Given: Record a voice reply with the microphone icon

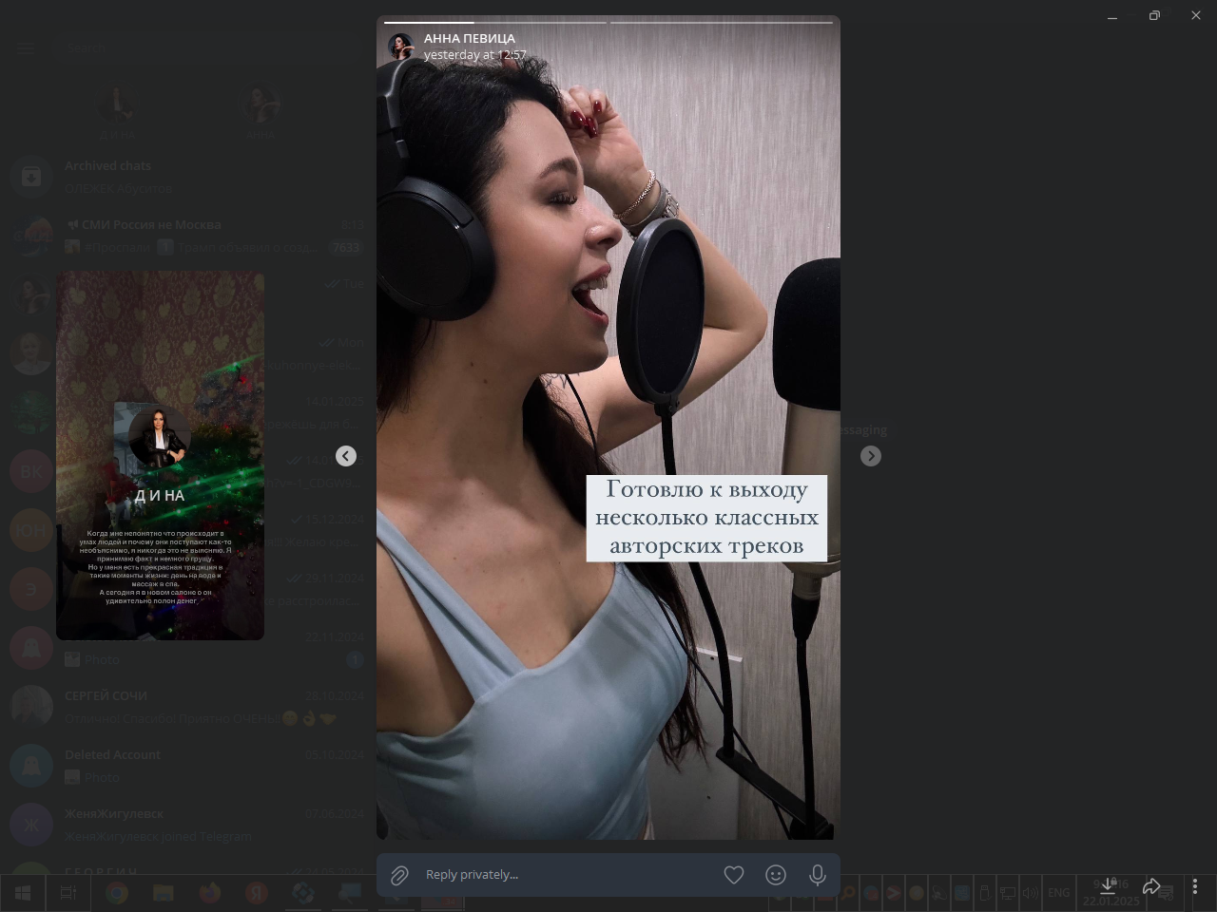Looking at the screenshot, I should [x=818, y=875].
